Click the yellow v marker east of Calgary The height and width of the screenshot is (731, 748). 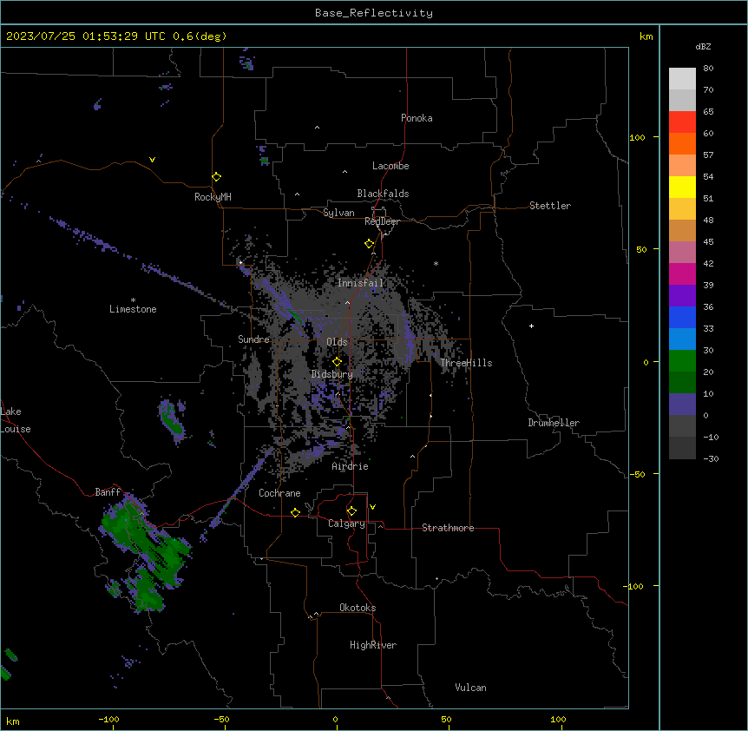pos(372,507)
